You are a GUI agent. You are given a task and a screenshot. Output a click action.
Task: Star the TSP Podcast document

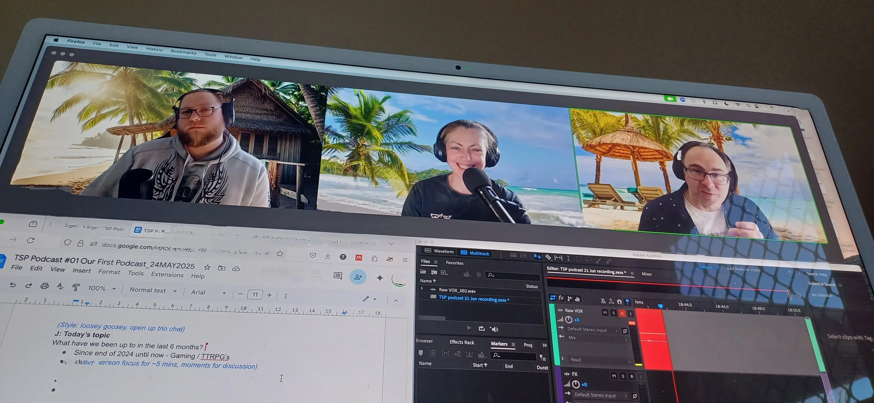(x=207, y=267)
